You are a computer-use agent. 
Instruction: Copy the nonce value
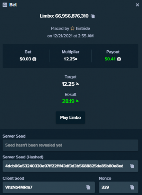132,187
